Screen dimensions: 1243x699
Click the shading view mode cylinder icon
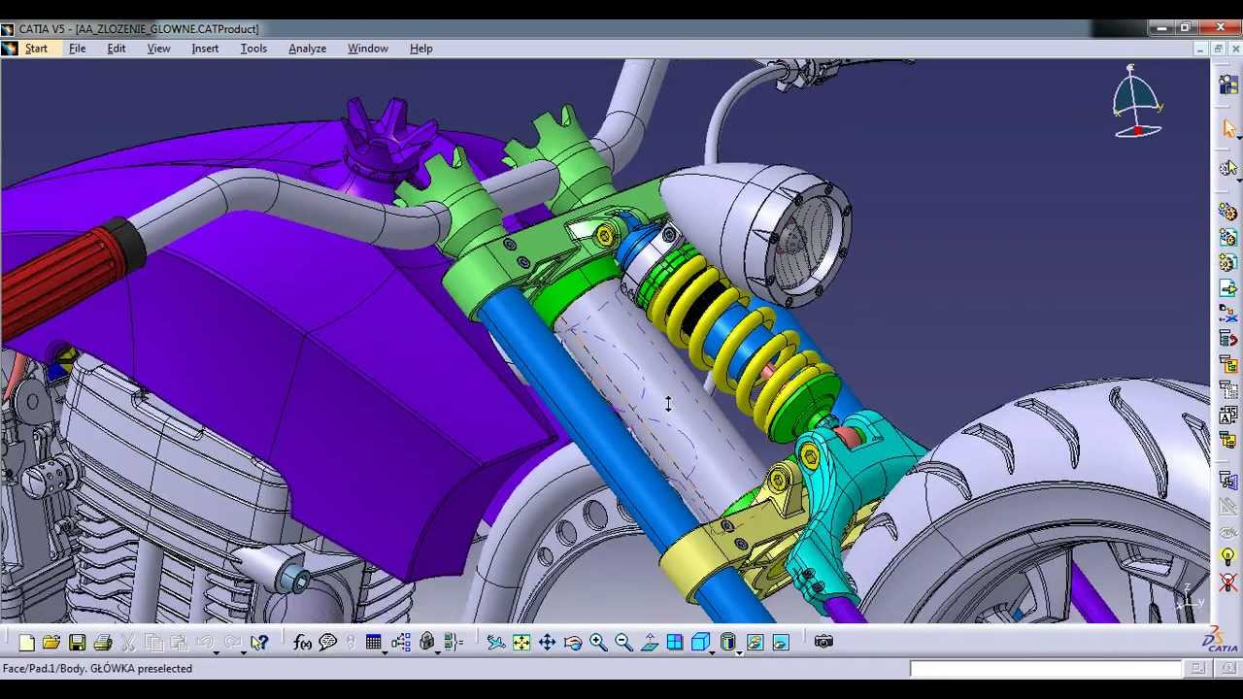(x=728, y=642)
